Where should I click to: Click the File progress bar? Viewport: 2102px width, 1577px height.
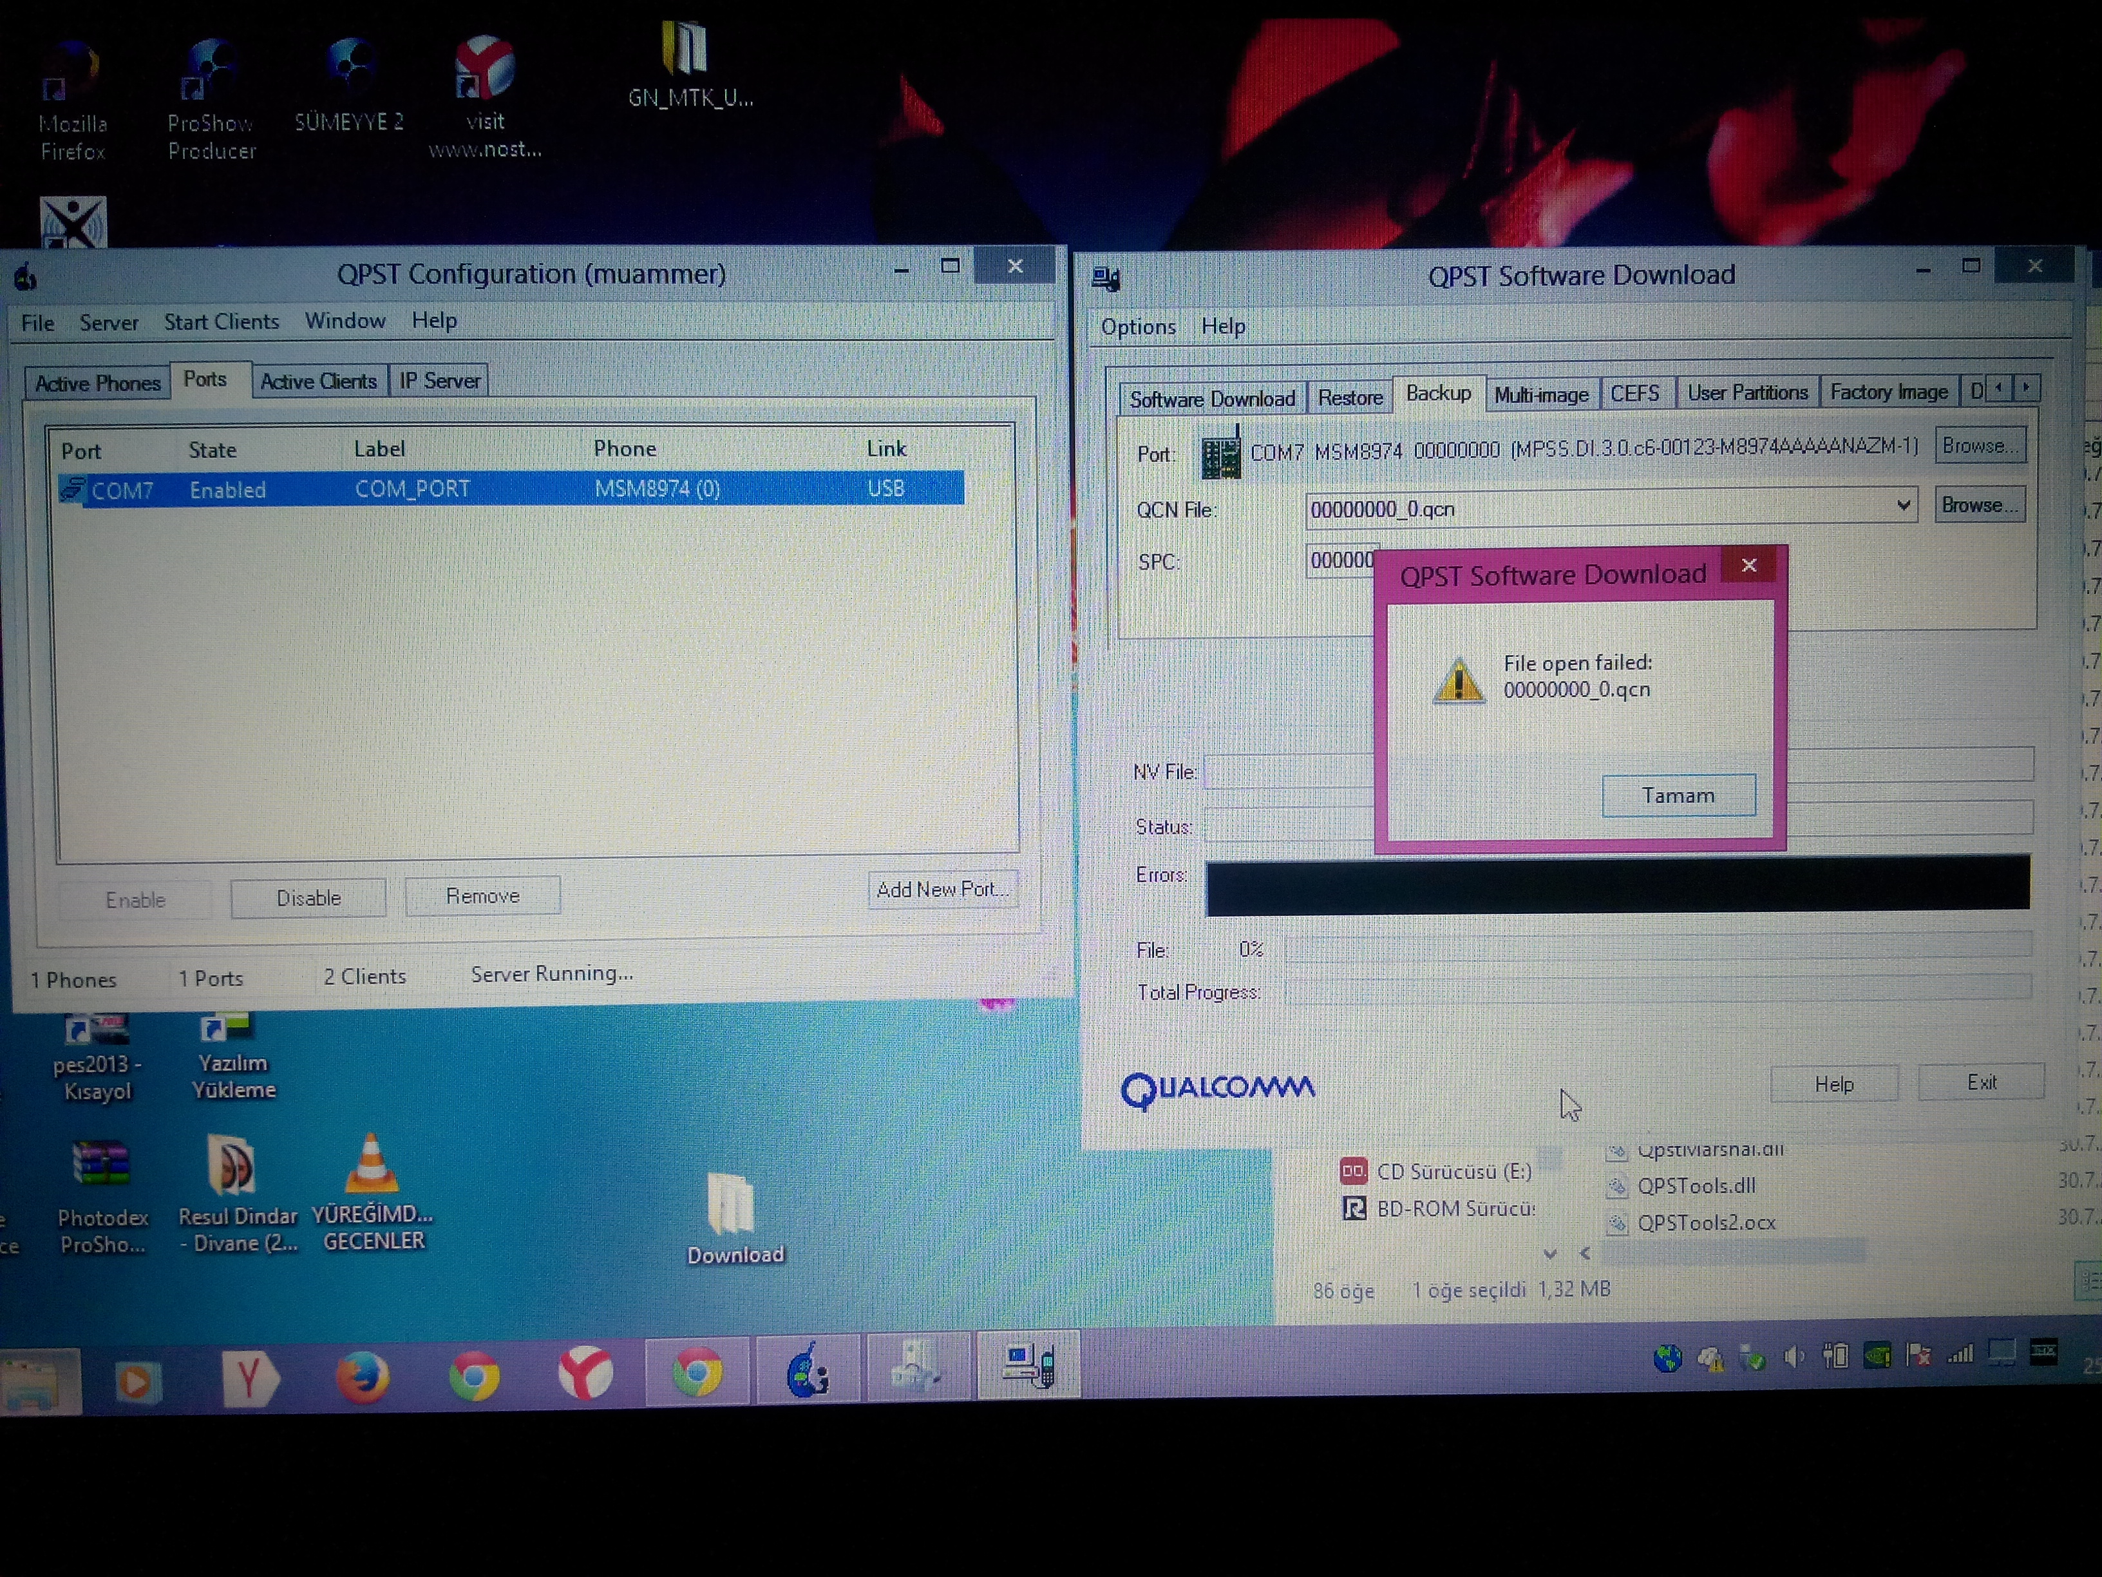click(x=1657, y=946)
